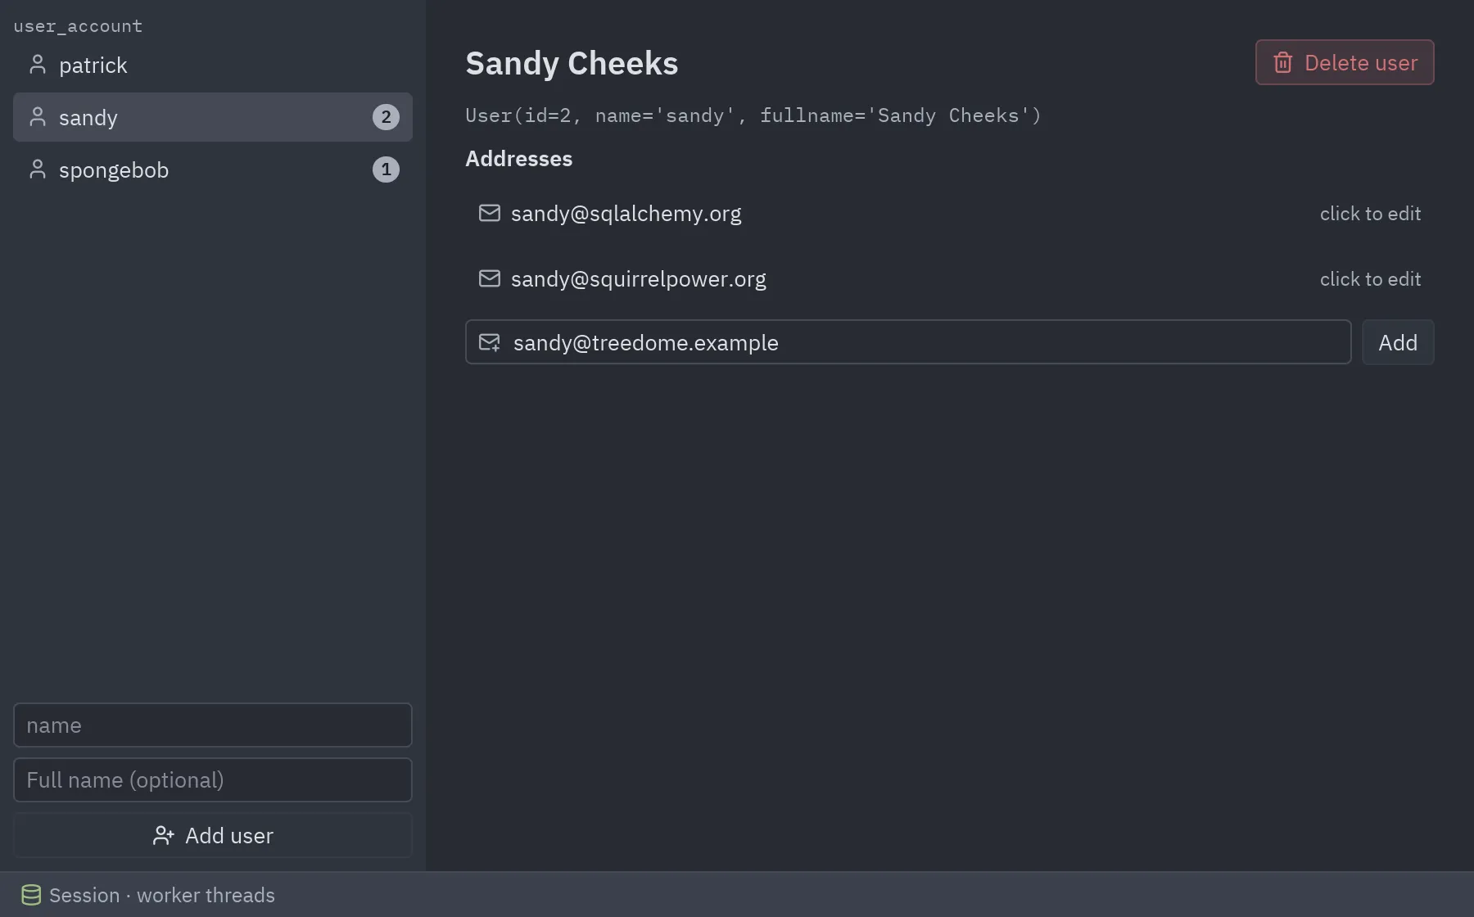
Task: Select the patrick user row
Action: tap(212, 65)
